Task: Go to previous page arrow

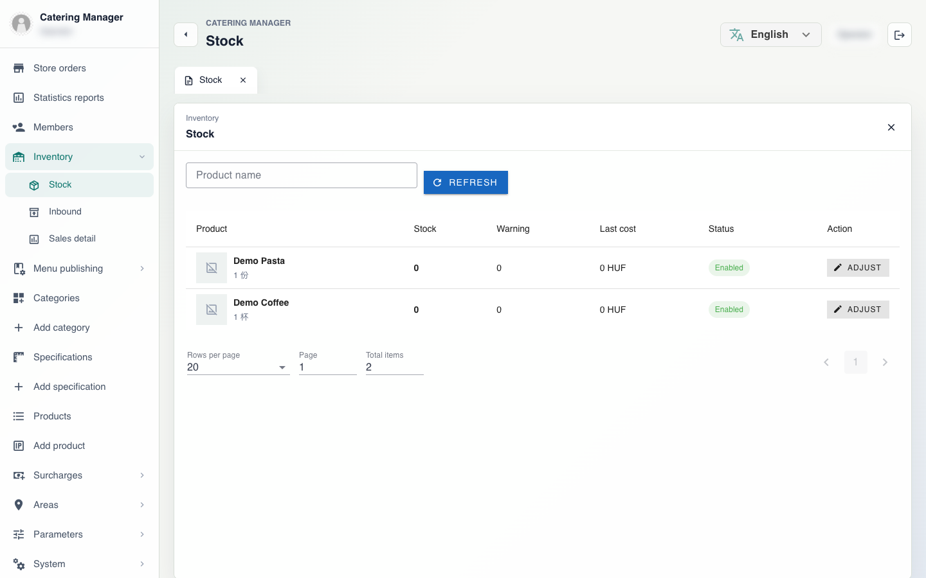Action: pos(826,362)
